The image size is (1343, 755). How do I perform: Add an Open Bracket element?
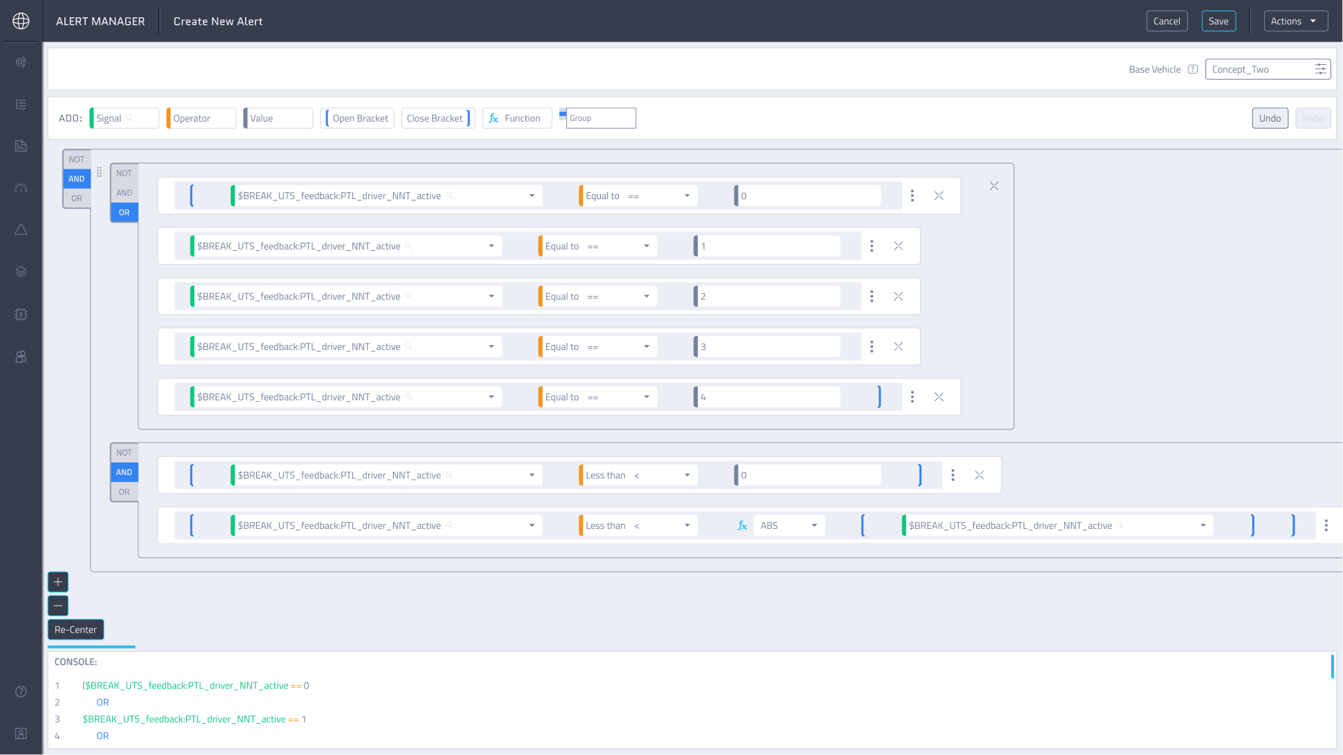pyautogui.click(x=358, y=118)
